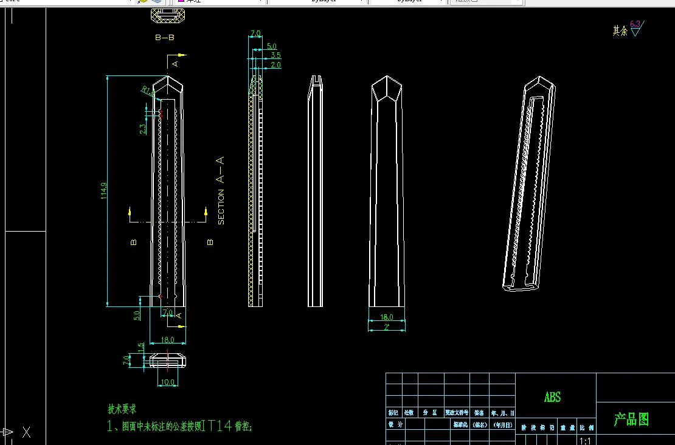Select the 更改文件号 title block cell
The width and height of the screenshot is (675, 445).
coord(457,413)
